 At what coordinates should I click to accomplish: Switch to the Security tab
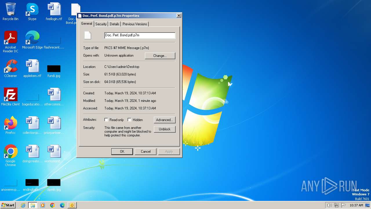coord(101,24)
